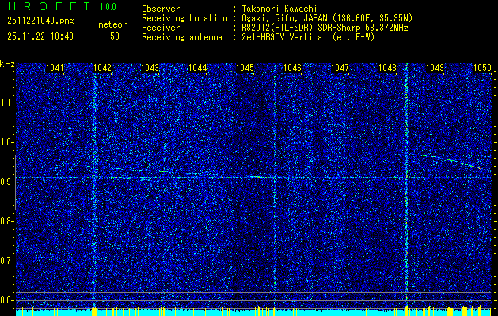Click the 1045 time marker
498x316 pixels.
coord(245,68)
